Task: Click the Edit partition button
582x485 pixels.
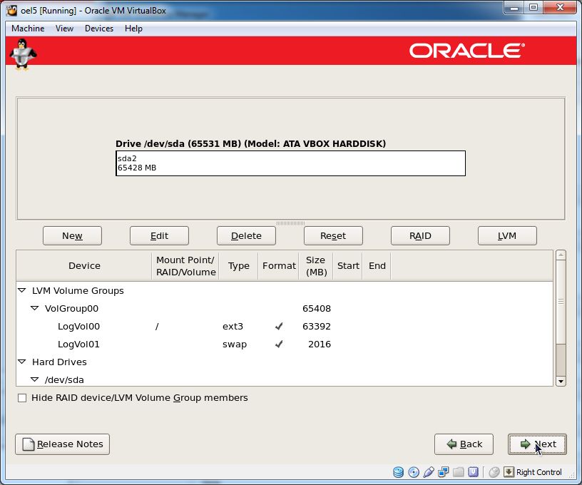Action: 159,235
